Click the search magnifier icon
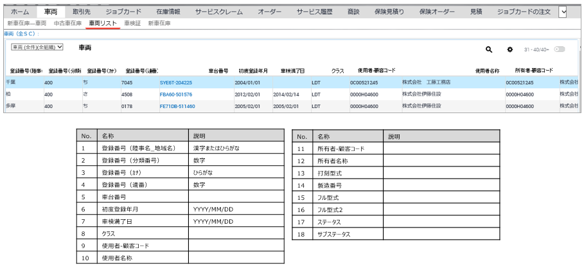 point(488,49)
